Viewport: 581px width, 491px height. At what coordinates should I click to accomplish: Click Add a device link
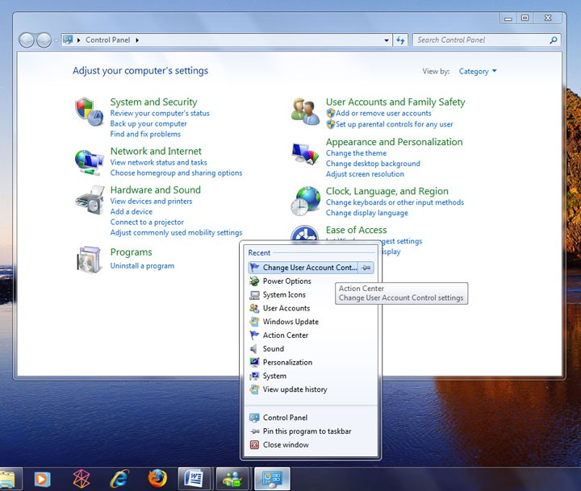[x=132, y=211]
